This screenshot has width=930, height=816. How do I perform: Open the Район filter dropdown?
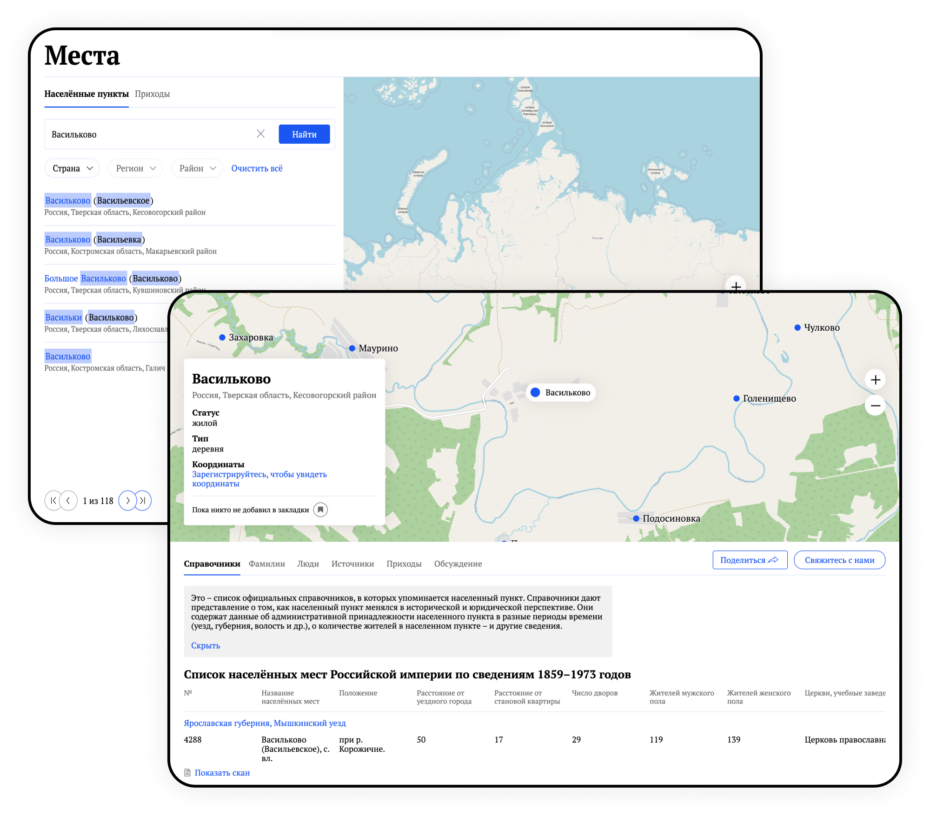(196, 168)
